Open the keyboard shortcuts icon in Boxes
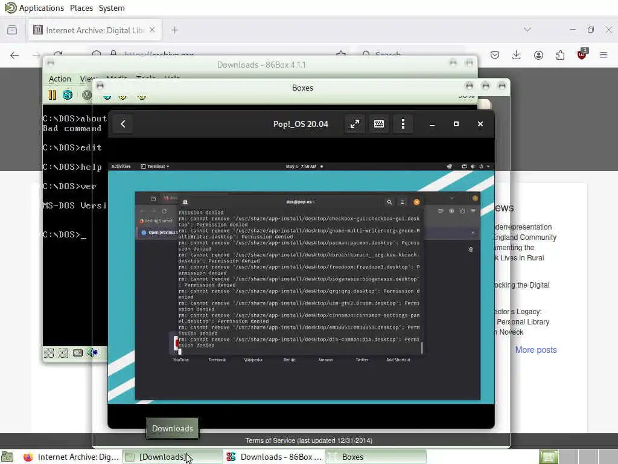618x464 pixels. pyautogui.click(x=379, y=124)
